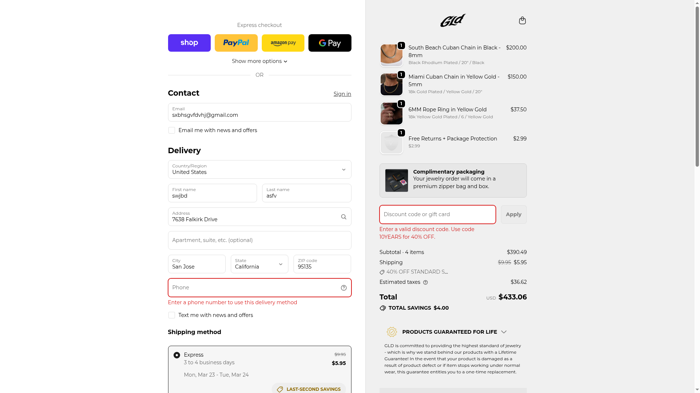Check text me with news and offers
The height and width of the screenshot is (393, 700).
pyautogui.click(x=172, y=315)
